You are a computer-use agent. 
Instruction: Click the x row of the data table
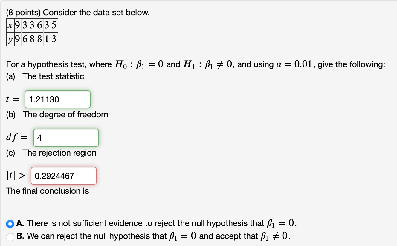[32, 25]
